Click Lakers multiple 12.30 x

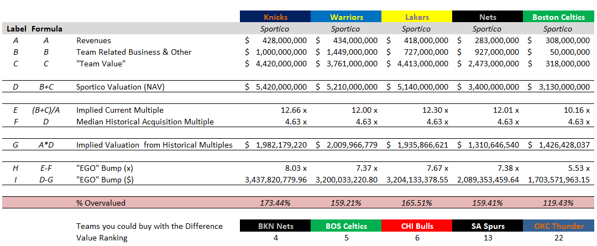[435, 111]
